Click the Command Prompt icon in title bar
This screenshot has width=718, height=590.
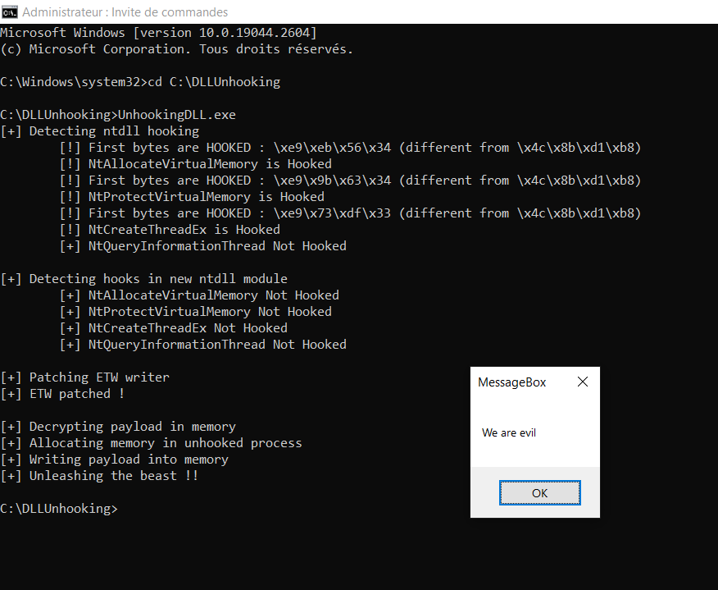click(9, 11)
